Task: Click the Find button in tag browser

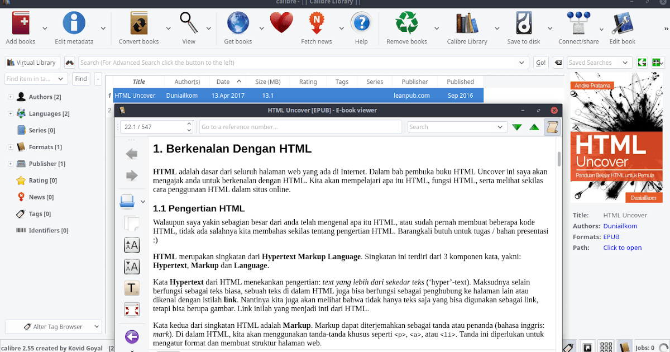Action: point(81,79)
